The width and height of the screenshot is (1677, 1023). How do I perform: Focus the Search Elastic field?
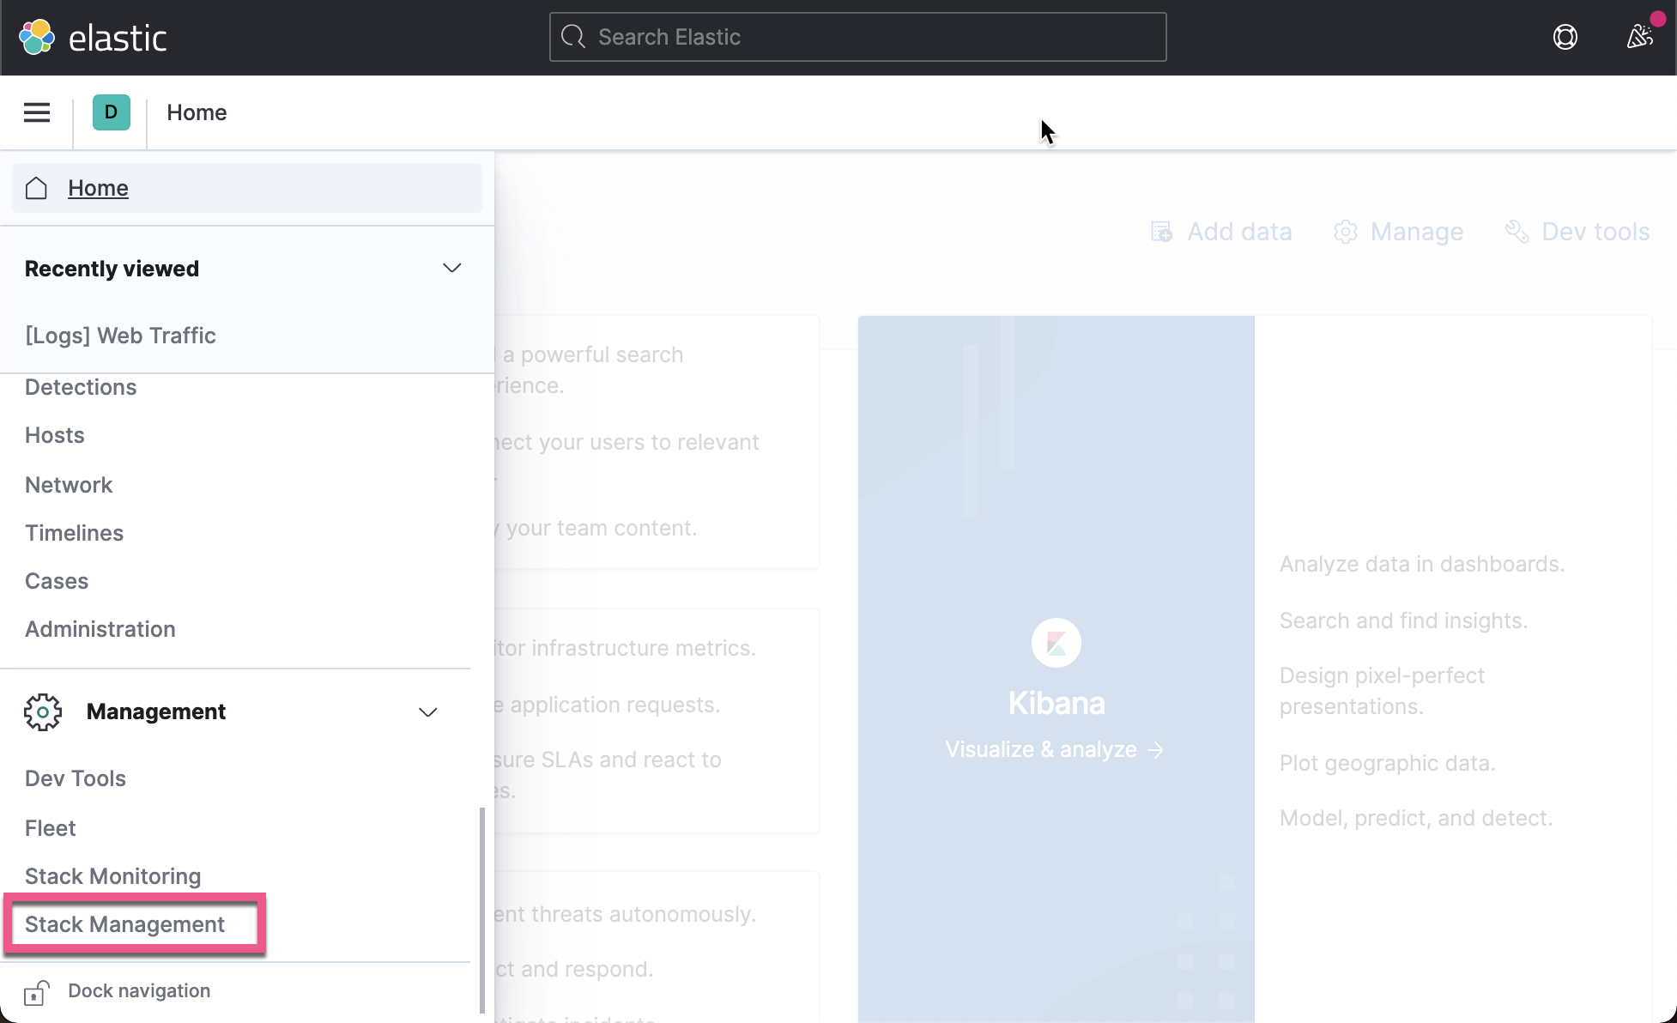(x=858, y=37)
